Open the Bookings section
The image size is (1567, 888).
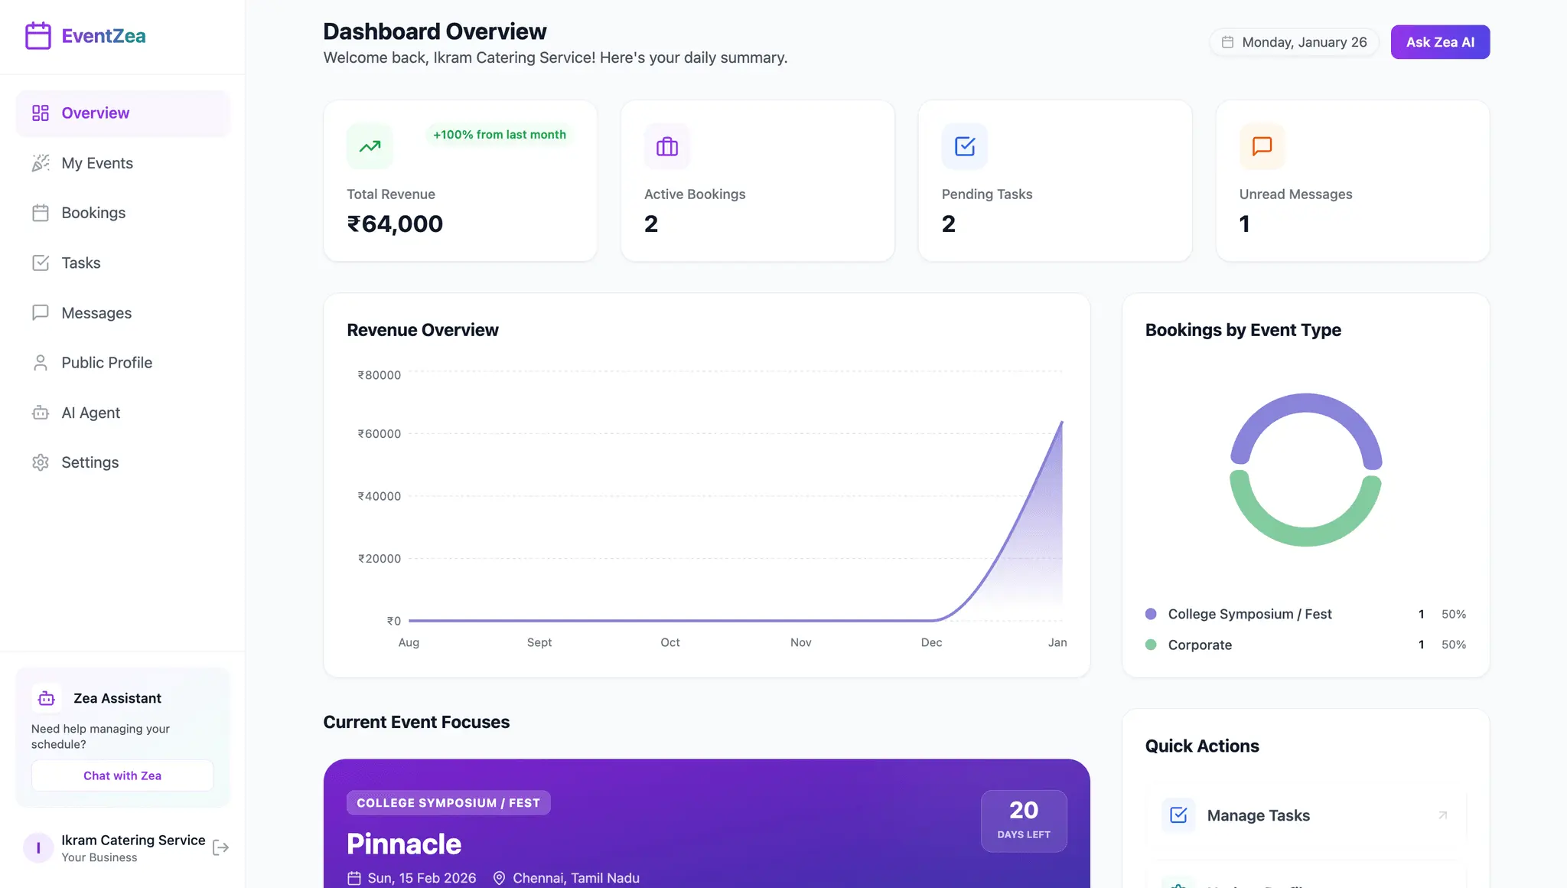pyautogui.click(x=122, y=213)
